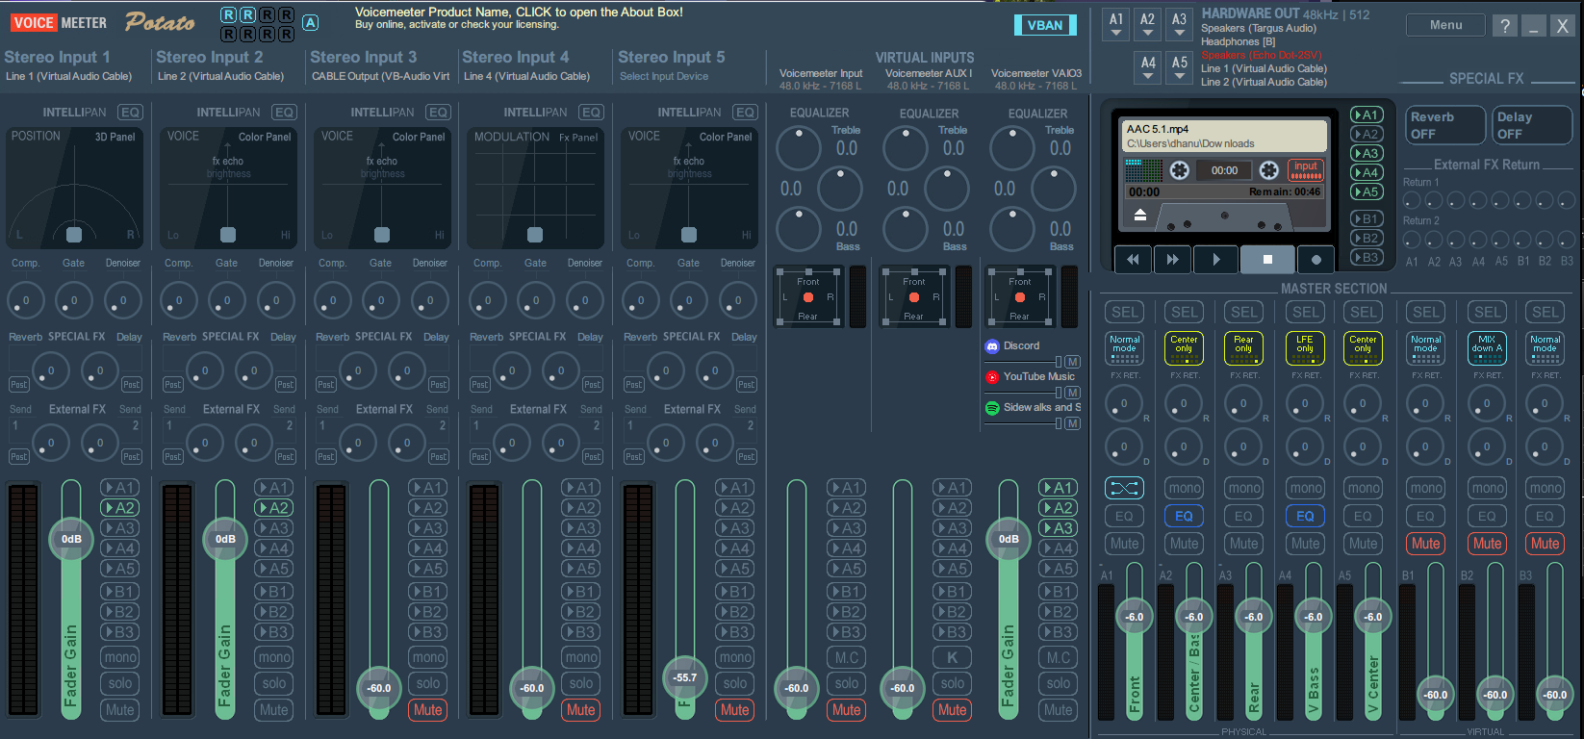This screenshot has width=1584, height=739.
Task: Click Fx Panel on Stereo Input 4
Action: tap(578, 137)
